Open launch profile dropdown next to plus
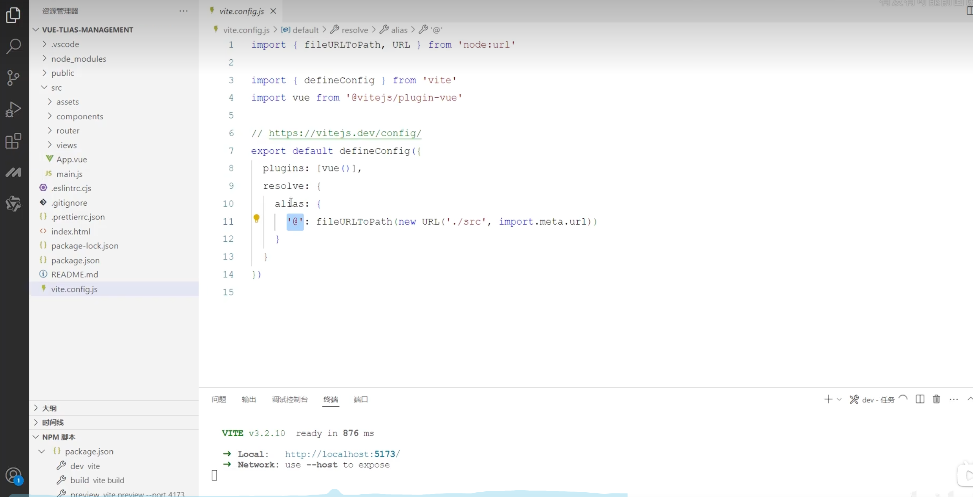This screenshot has width=973, height=497. (839, 400)
